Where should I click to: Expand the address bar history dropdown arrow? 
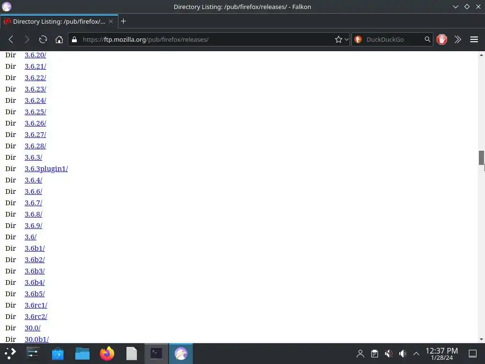point(346,39)
